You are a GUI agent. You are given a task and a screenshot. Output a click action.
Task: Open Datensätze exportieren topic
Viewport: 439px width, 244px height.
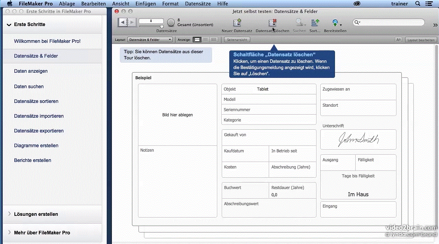point(39,131)
